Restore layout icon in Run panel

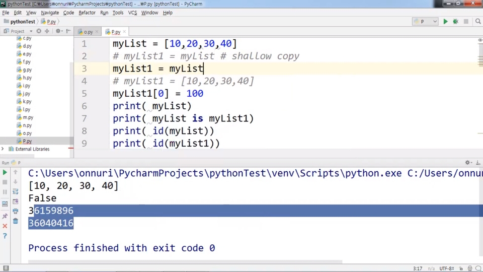[x=5, y=204]
